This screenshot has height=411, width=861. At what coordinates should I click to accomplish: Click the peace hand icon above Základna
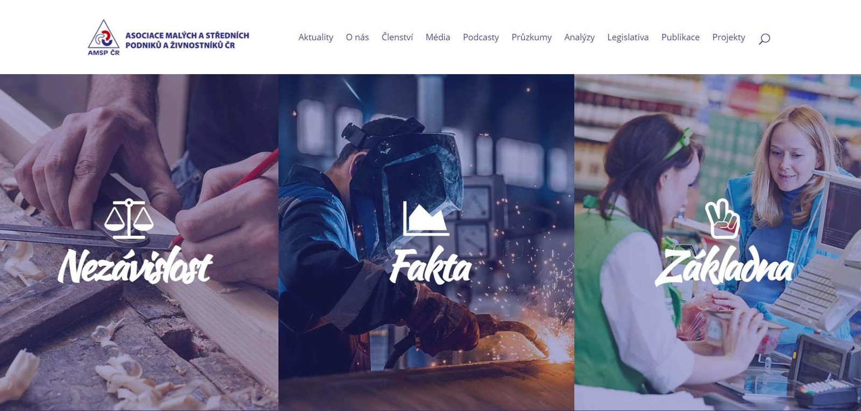pyautogui.click(x=723, y=219)
